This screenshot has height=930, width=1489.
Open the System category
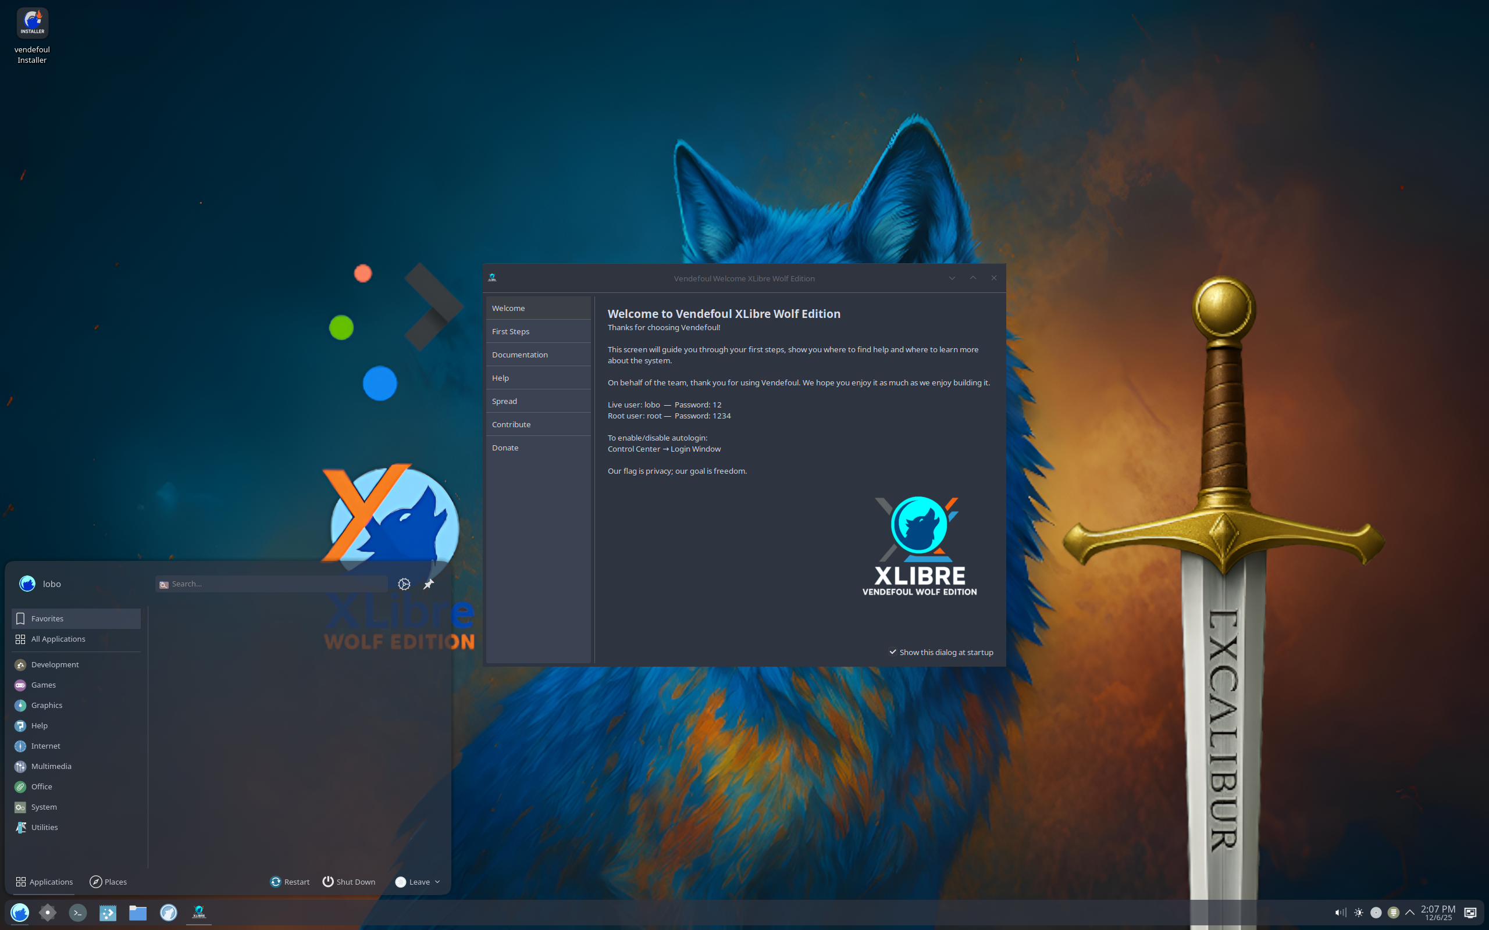pos(76,806)
